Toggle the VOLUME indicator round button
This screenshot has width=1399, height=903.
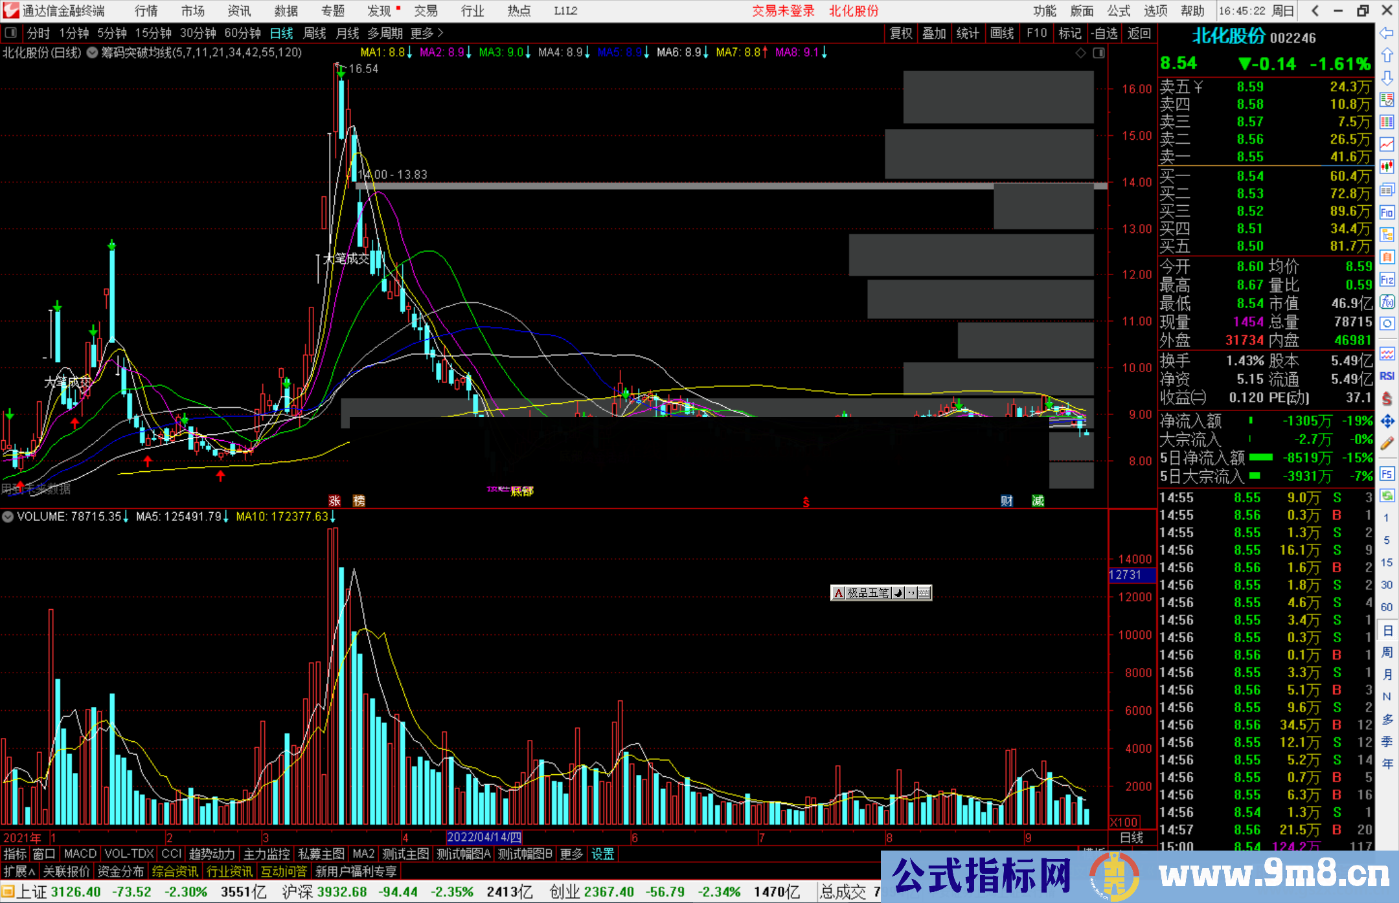tap(8, 517)
